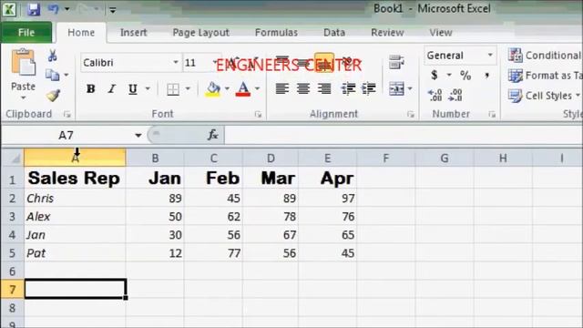Screen dimensions: 583x328
Task: Open the File tab
Action: tap(26, 33)
